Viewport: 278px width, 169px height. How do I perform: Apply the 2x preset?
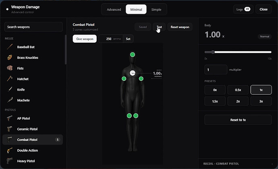tap(238, 101)
